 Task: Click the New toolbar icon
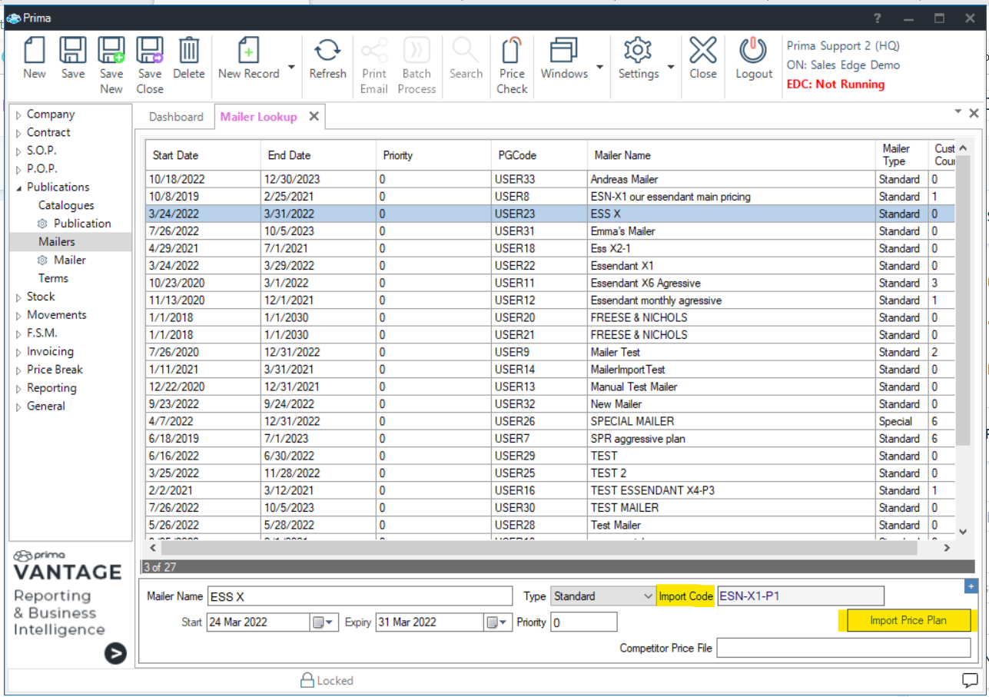35,51
